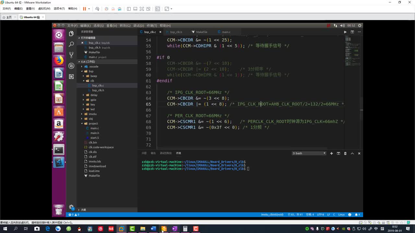Viewport: 415px width, 233px height.
Task: Open LibreOffice Impress from the dock
Action: coord(59,98)
